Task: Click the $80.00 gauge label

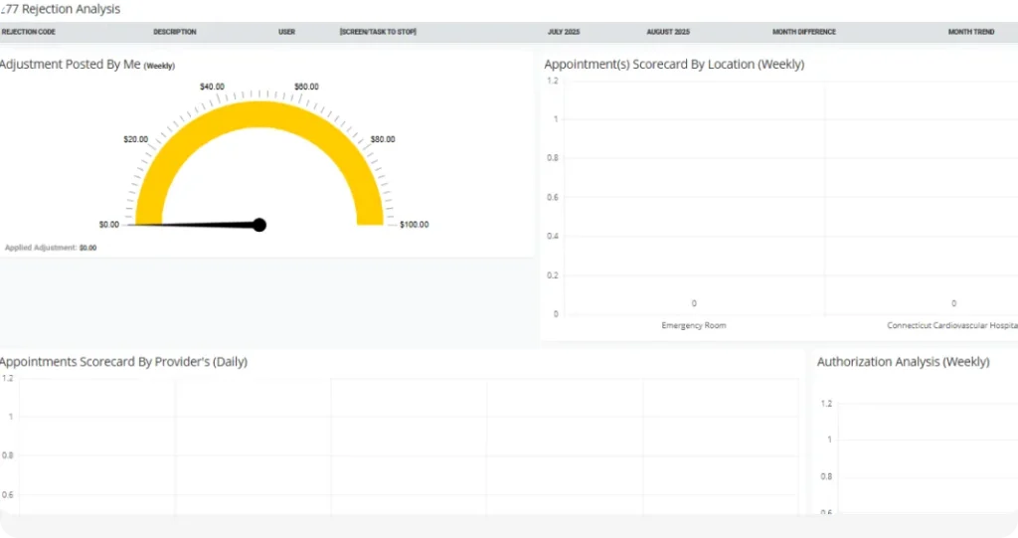Action: (x=383, y=139)
